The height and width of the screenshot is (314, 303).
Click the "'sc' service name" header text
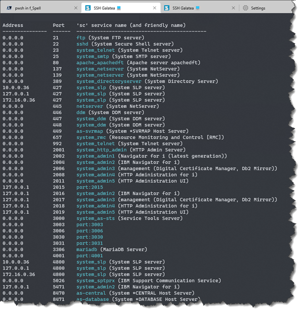coord(101,25)
